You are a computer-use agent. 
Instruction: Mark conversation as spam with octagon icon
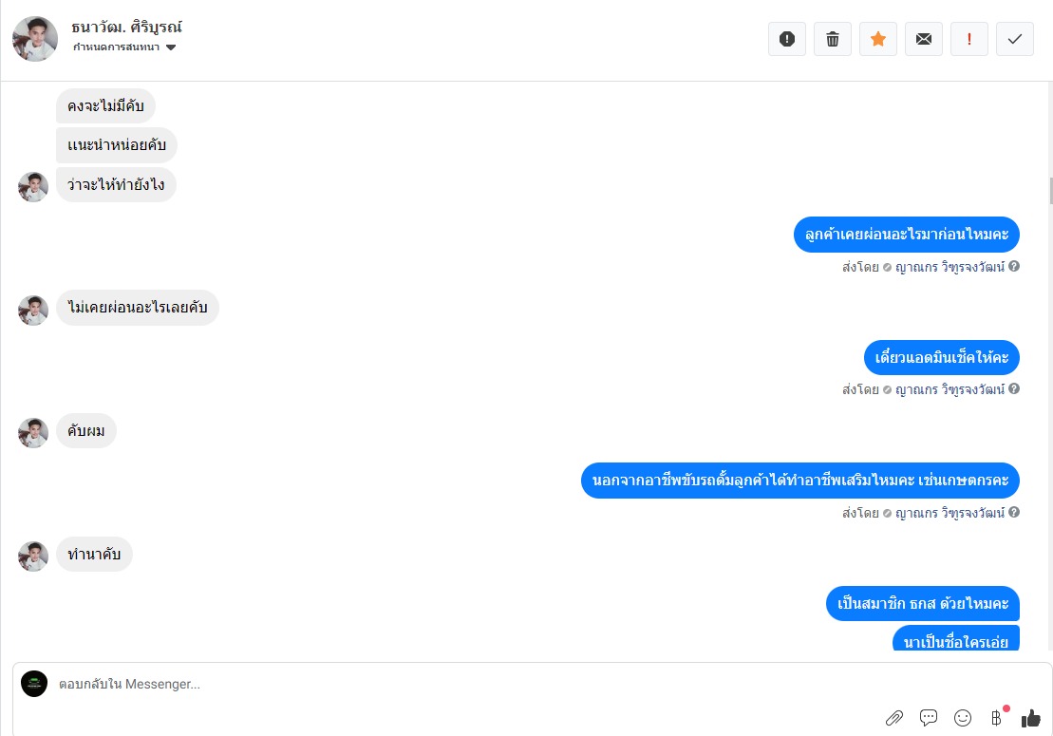coord(786,39)
